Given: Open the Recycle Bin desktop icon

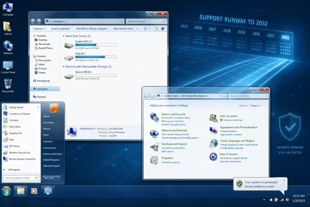Looking at the screenshot, I should point(8,86).
